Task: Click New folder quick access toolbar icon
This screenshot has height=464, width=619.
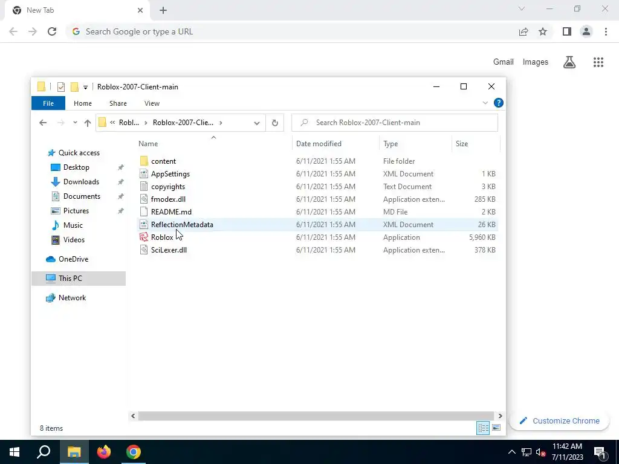Action: click(74, 87)
